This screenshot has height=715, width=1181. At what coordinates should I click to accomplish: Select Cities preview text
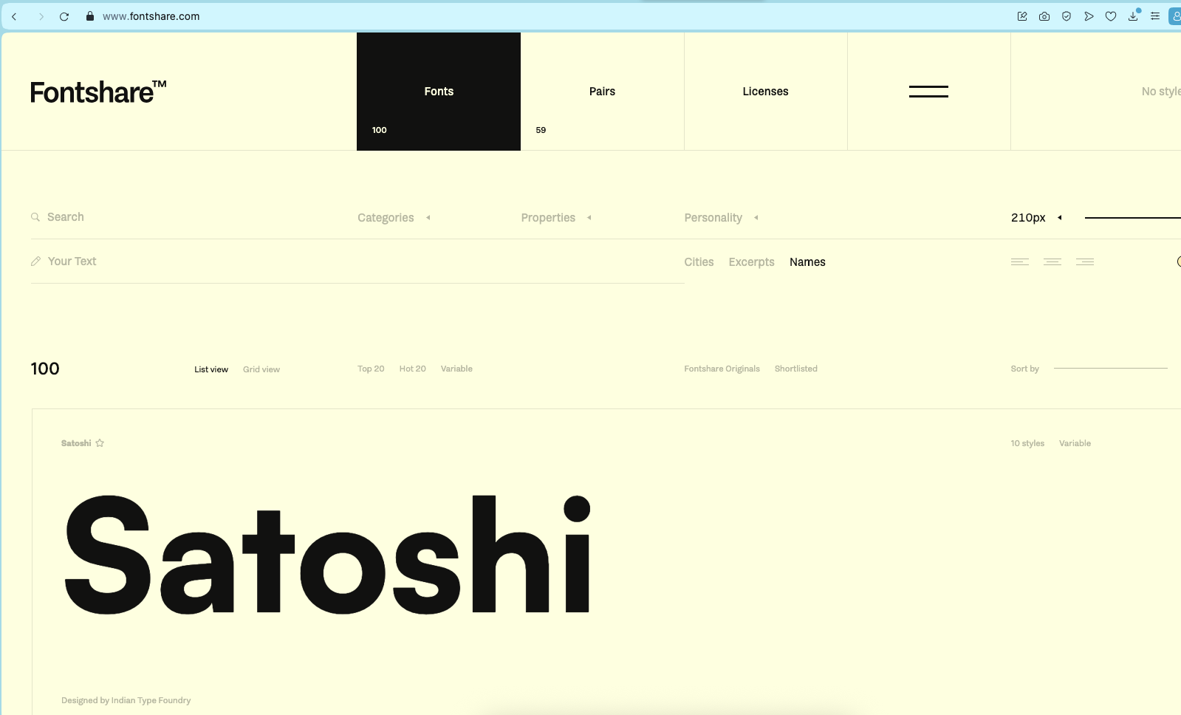pyautogui.click(x=699, y=262)
